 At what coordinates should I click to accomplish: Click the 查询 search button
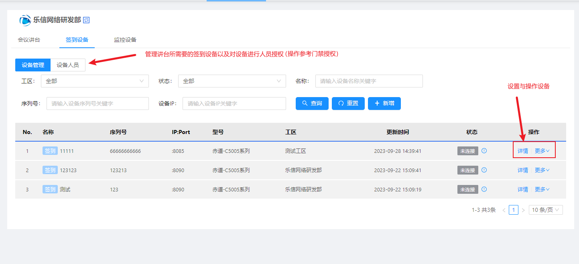tap(312, 104)
